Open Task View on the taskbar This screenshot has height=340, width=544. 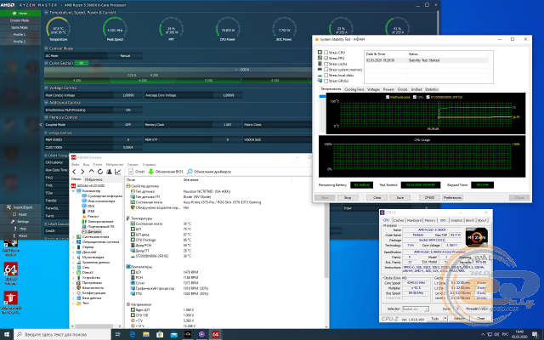117,334
